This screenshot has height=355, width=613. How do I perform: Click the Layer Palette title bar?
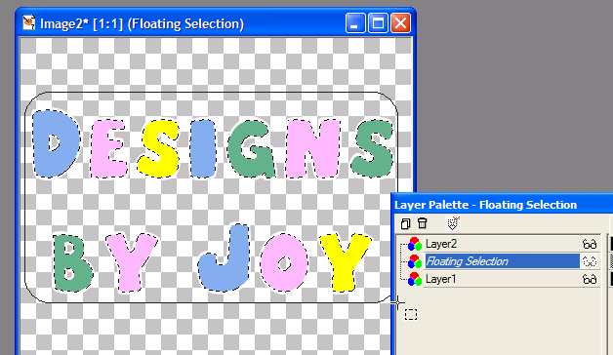click(502, 205)
